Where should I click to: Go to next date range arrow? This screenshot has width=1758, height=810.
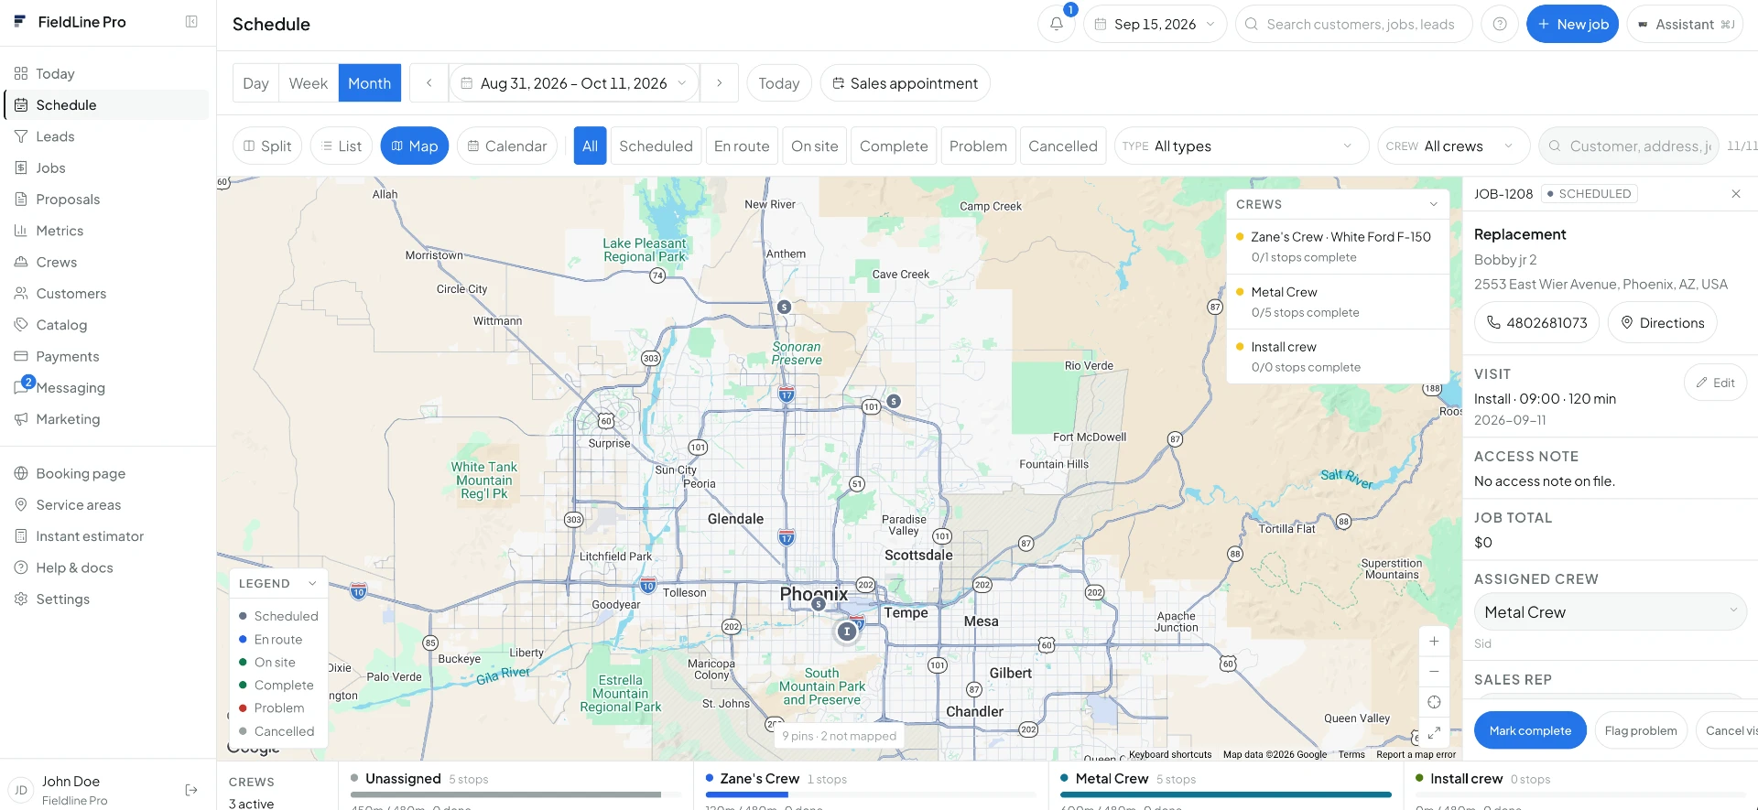tap(720, 83)
